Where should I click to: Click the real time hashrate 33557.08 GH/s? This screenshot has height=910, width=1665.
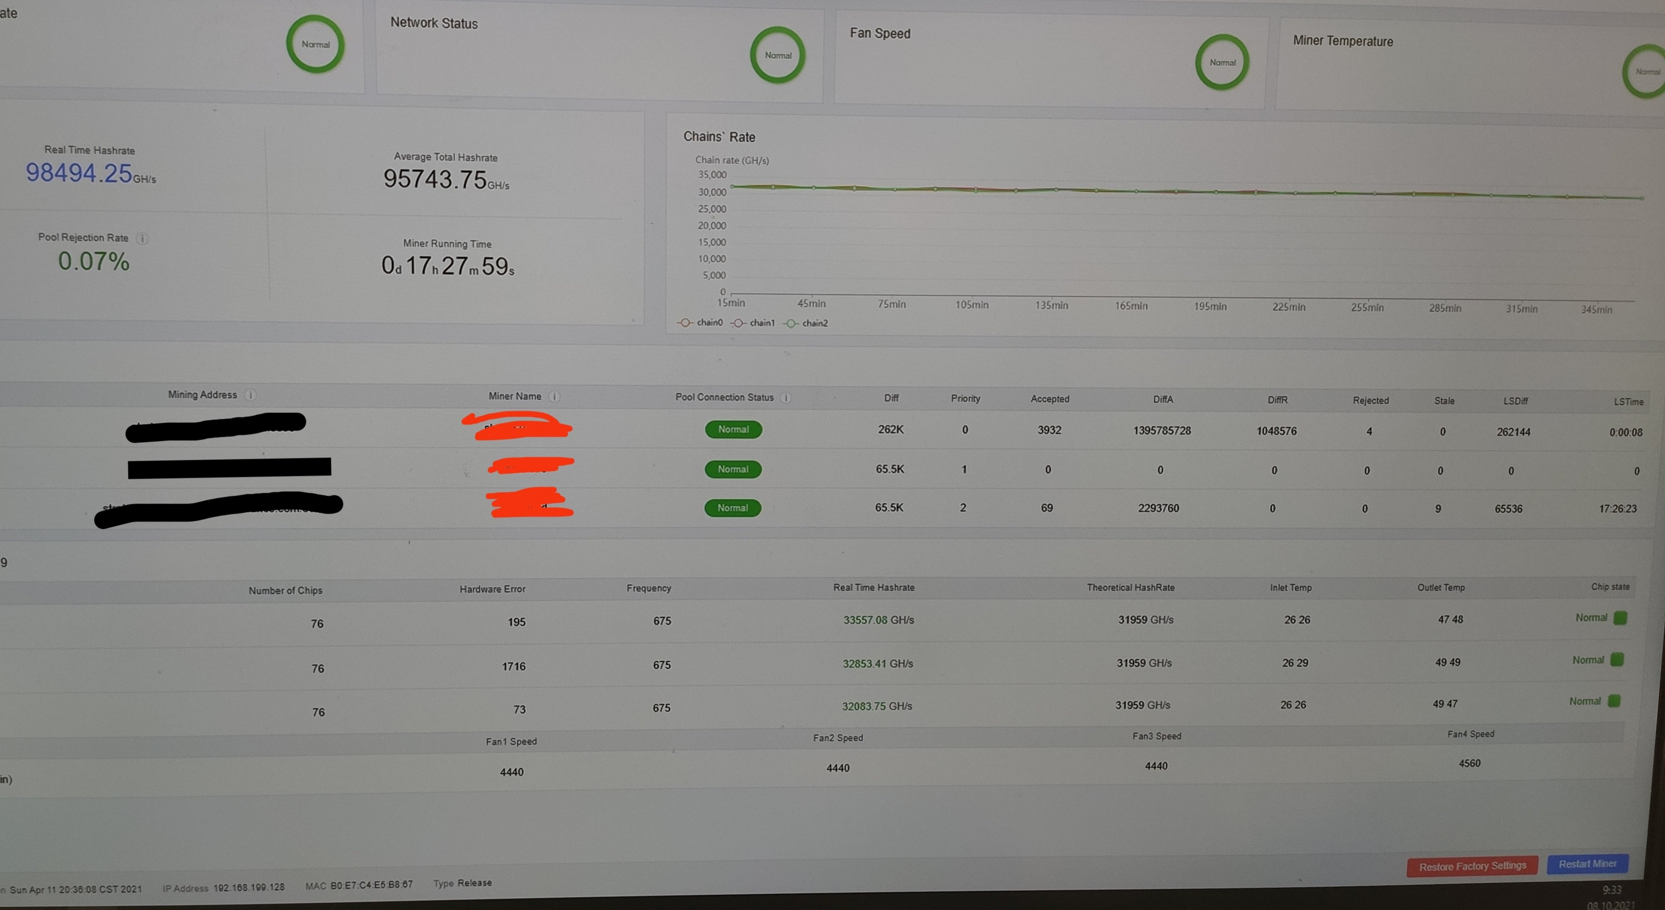(x=878, y=620)
